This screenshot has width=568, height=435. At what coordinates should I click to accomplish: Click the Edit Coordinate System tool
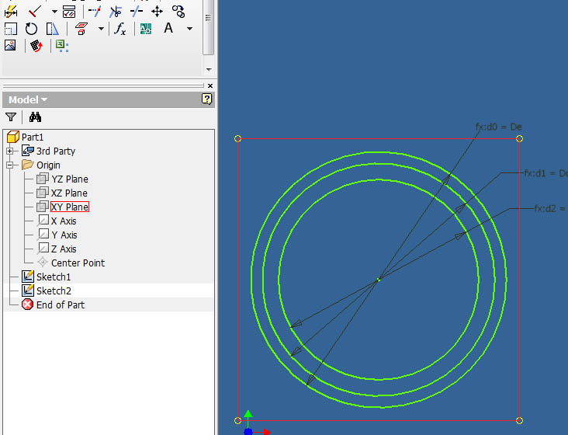pos(36,46)
